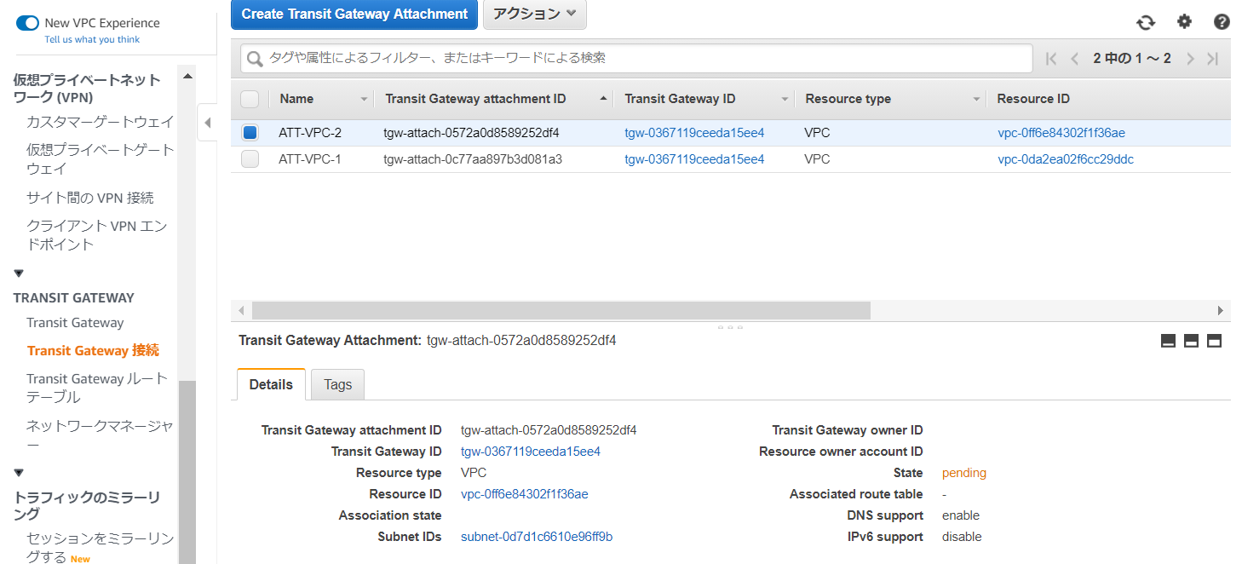This screenshot has width=1242, height=564.
Task: Go to next page arrow
Action: (x=1190, y=59)
